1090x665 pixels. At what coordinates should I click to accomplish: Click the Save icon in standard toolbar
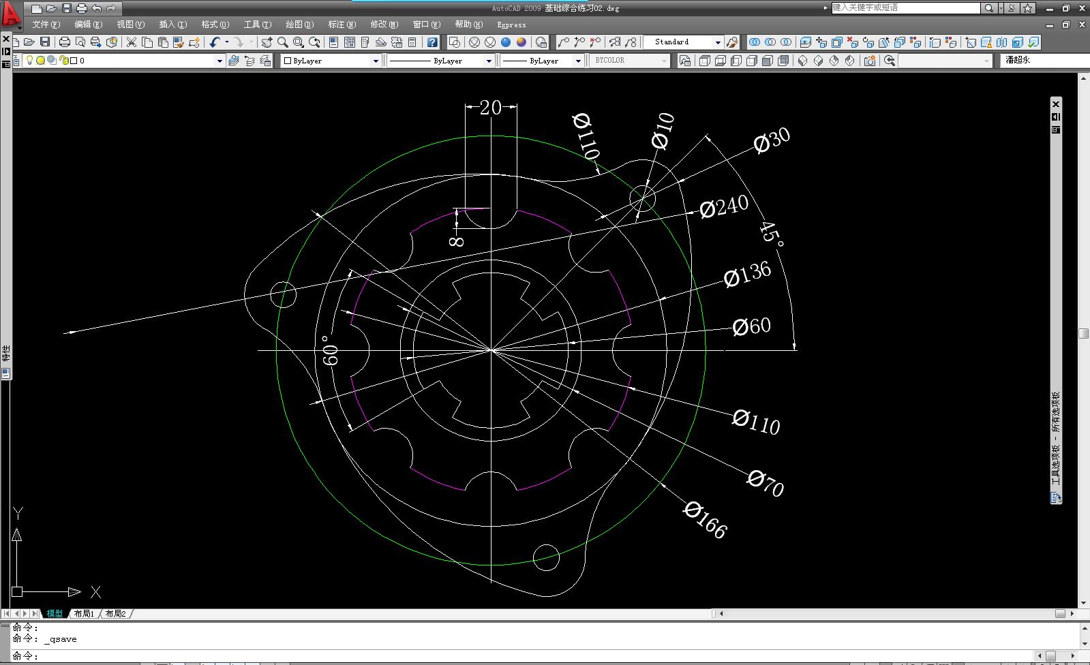[x=45, y=42]
